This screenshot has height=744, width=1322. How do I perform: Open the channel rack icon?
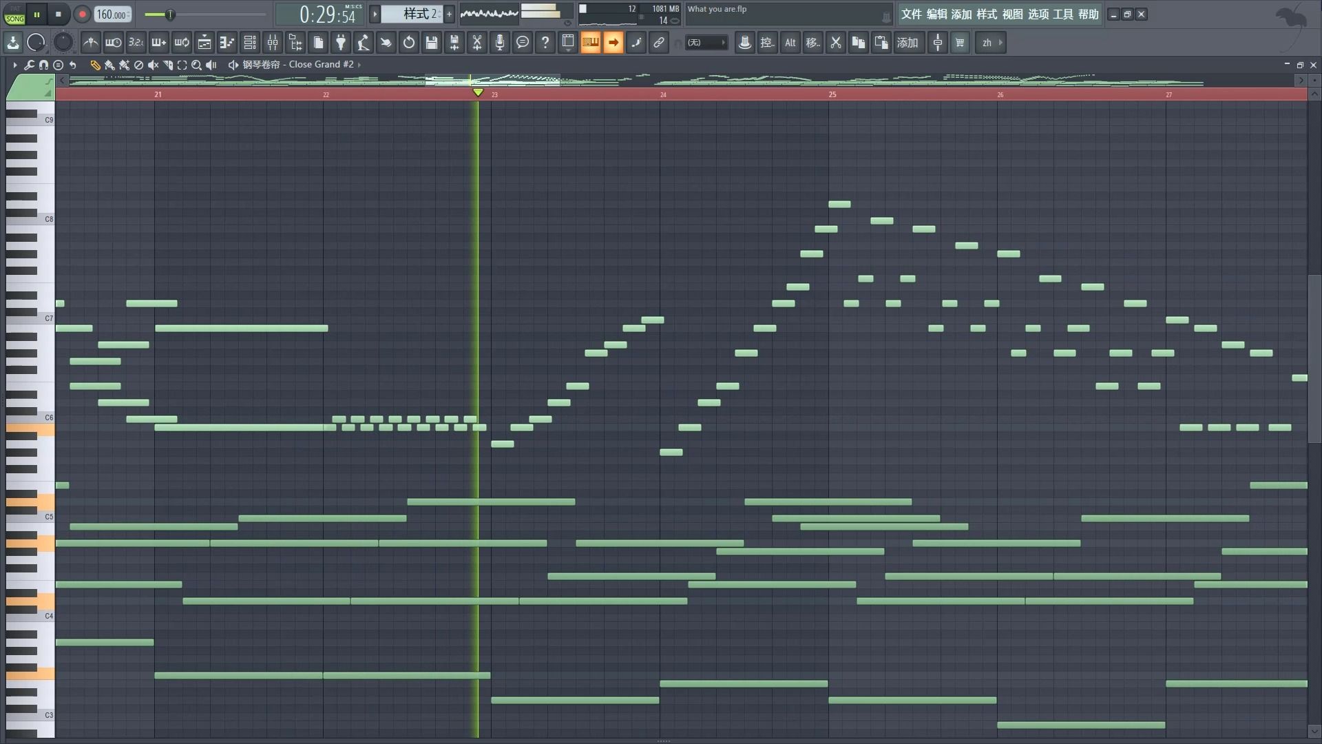[250, 43]
